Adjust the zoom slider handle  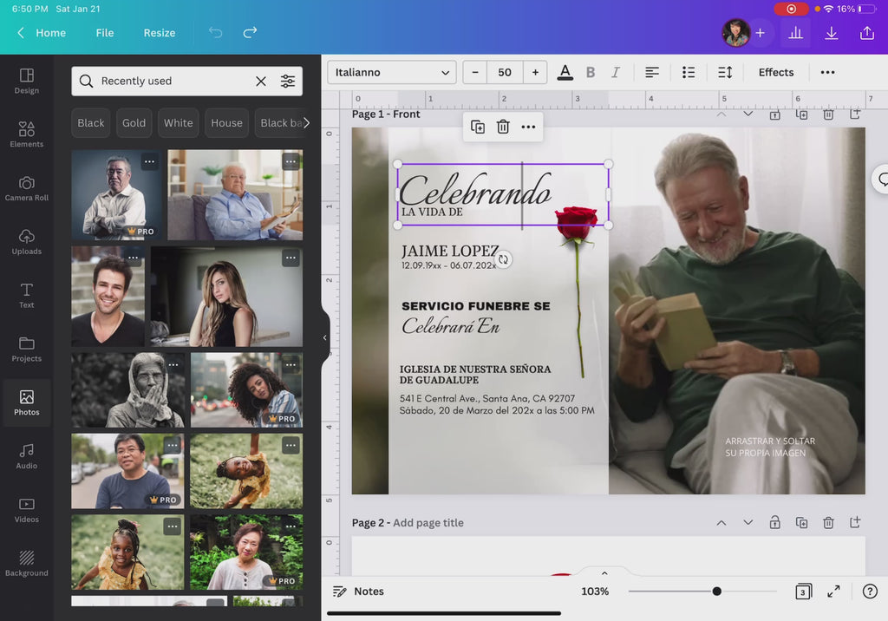716,591
